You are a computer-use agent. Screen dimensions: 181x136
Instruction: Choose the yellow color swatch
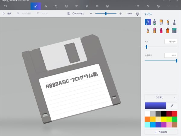[x=164, y=119]
